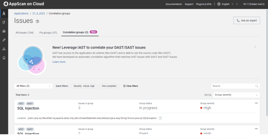This screenshot has width=268, height=139.
Task: Click the IAST tag on first group
Action: tap(21, 104)
